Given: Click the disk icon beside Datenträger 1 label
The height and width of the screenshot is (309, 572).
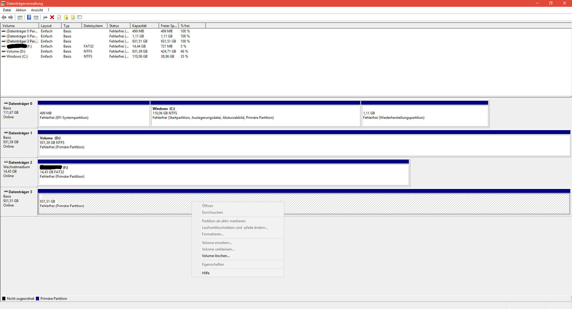Looking at the screenshot, I should pyautogui.click(x=6, y=133).
